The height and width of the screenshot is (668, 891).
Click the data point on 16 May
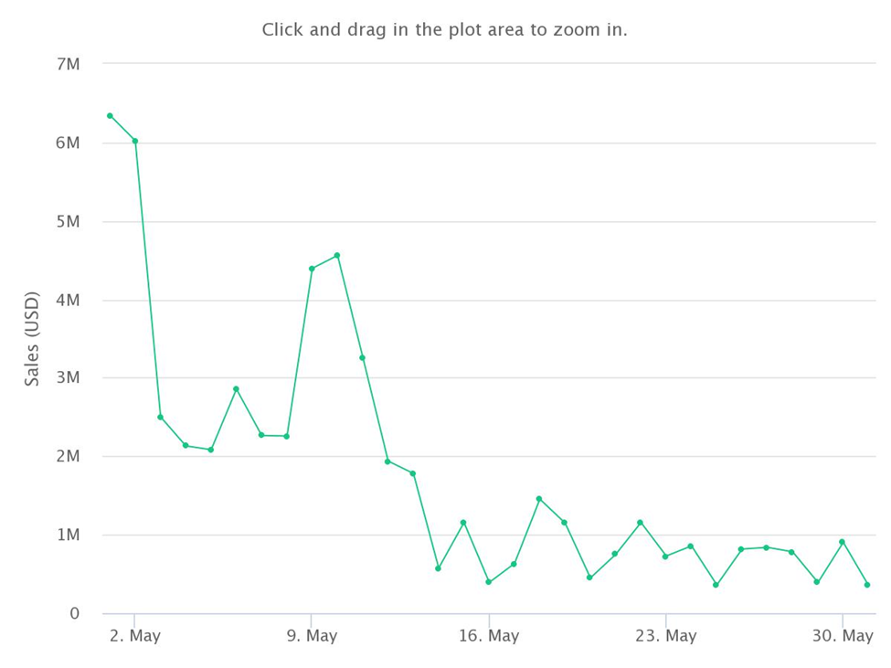click(489, 582)
